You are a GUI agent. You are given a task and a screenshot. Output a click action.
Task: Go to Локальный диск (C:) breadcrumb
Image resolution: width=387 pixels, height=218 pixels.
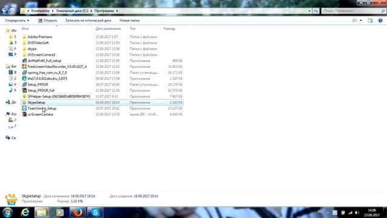click(72, 11)
